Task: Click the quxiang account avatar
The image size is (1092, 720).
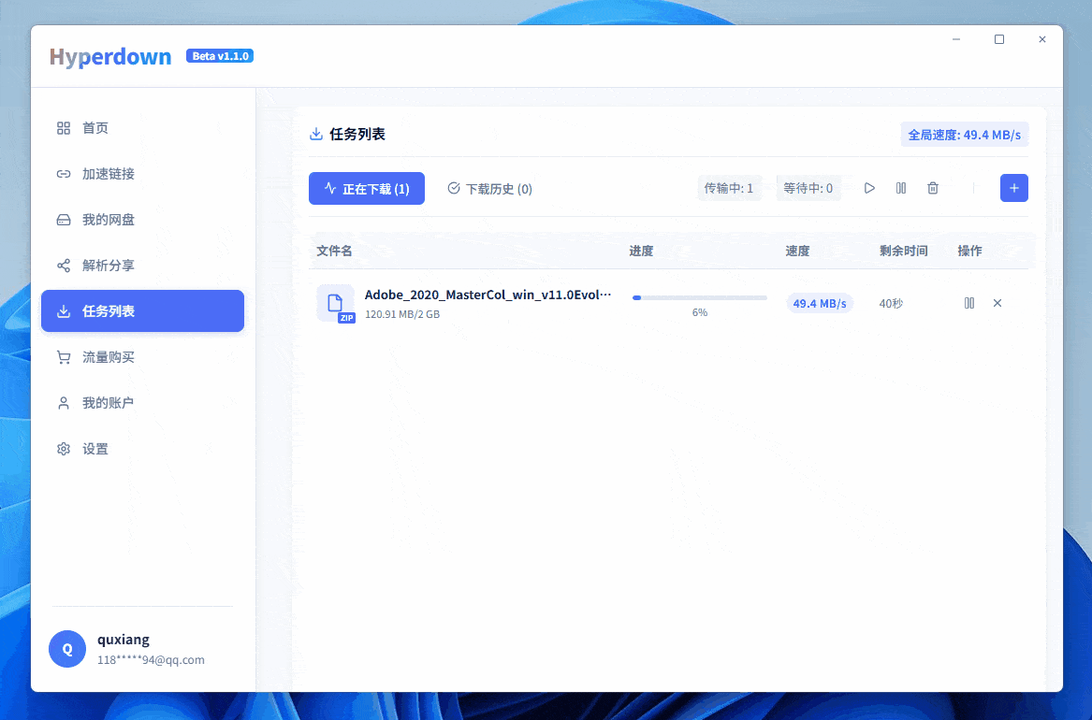Action: (66, 648)
